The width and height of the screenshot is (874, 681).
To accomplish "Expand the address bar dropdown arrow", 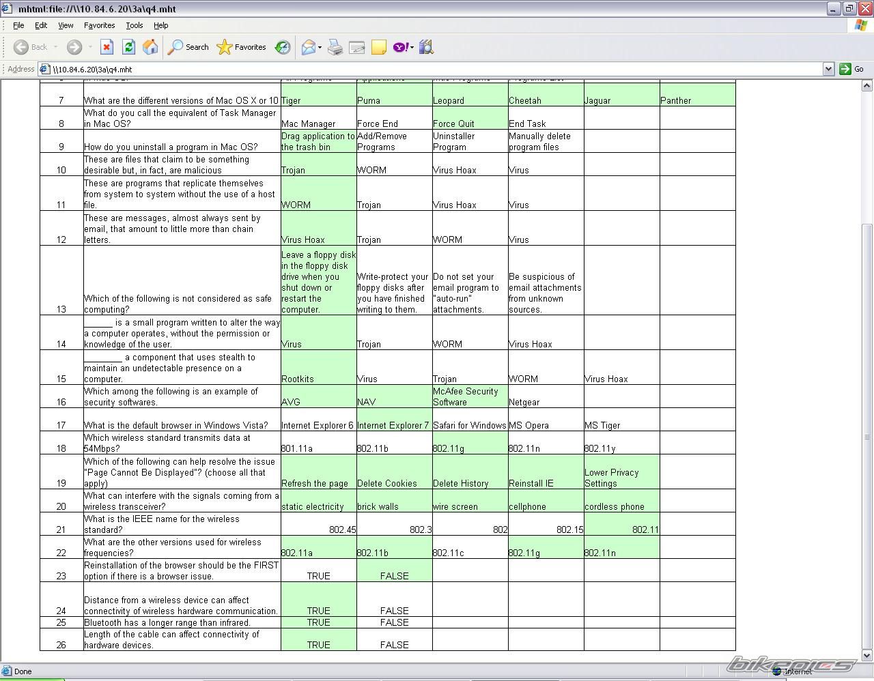I will click(x=828, y=69).
